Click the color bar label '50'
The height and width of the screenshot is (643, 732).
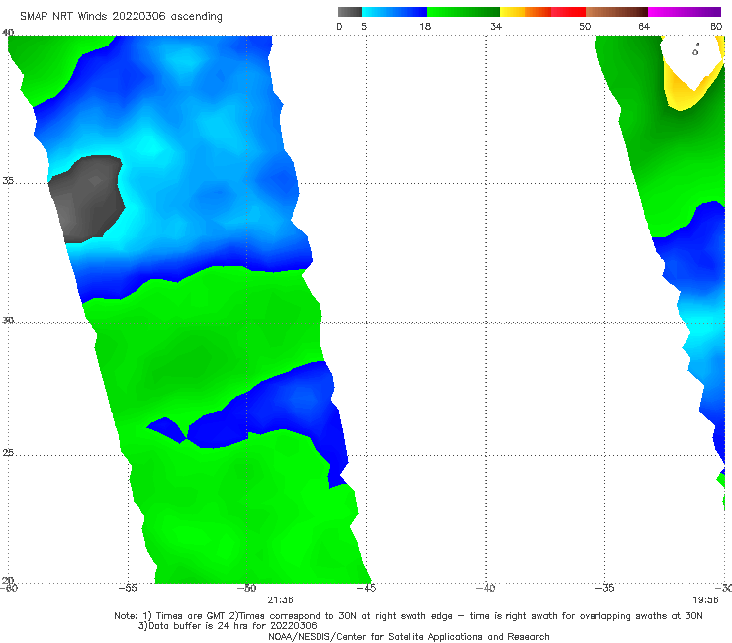pos(585,27)
